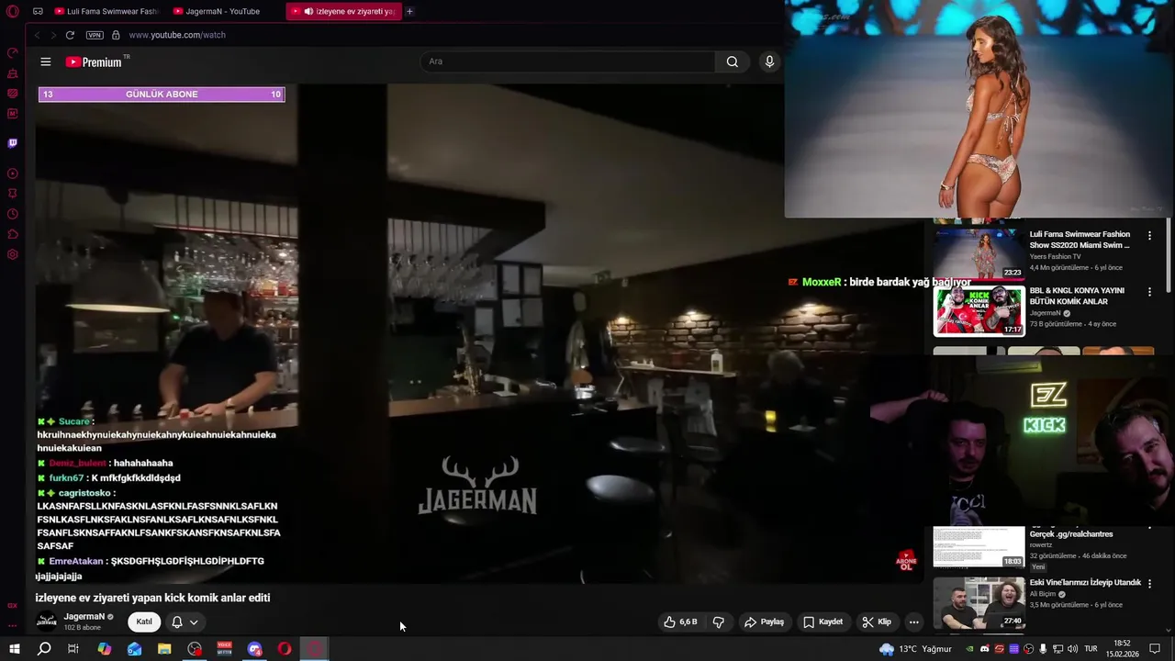This screenshot has width=1175, height=661.
Task: Click the Klip clip button
Action: (877, 622)
